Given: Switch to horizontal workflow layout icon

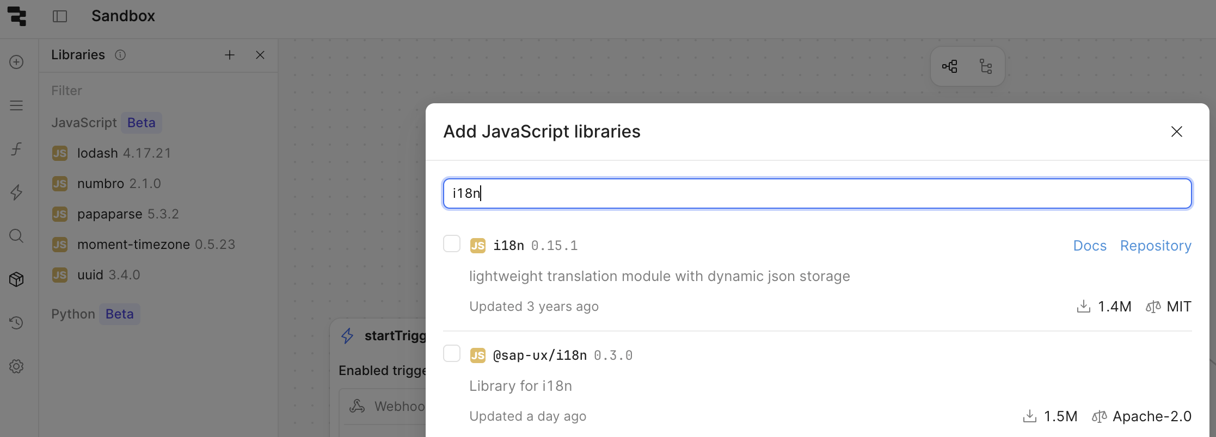Looking at the screenshot, I should [x=950, y=66].
